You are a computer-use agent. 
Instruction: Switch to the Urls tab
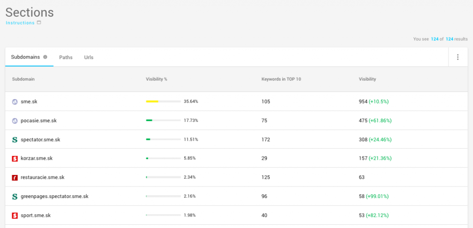point(89,57)
